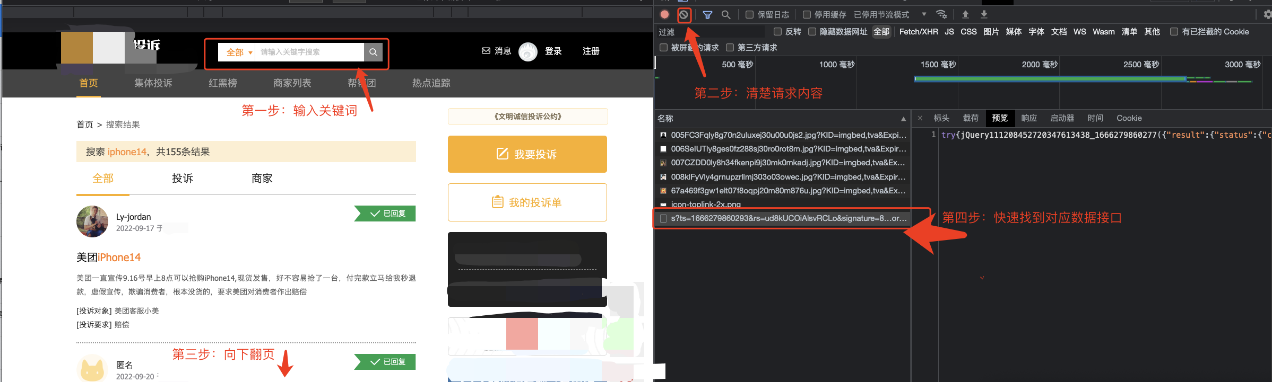Filter requests by Wasm type
Screen dimensions: 1272x382
click(x=1104, y=32)
